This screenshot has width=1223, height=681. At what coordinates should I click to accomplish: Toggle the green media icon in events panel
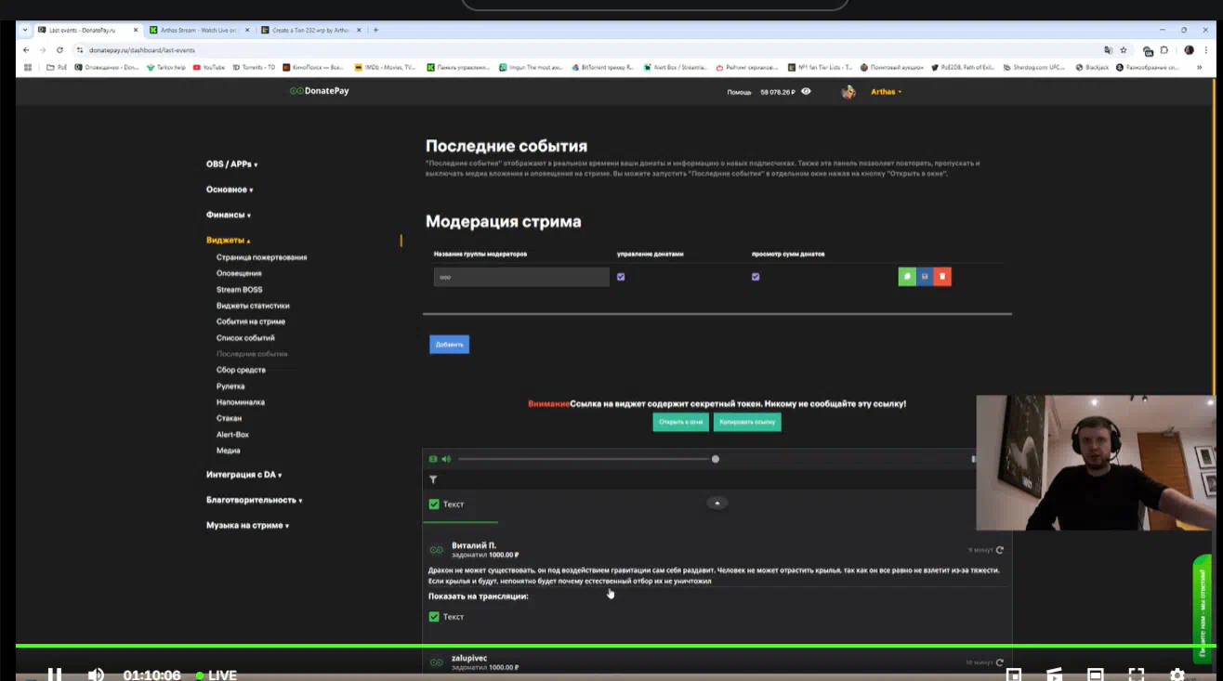[433, 459]
